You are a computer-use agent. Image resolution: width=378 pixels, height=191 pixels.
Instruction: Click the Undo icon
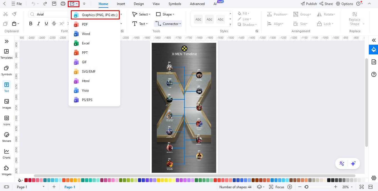click(x=33, y=4)
